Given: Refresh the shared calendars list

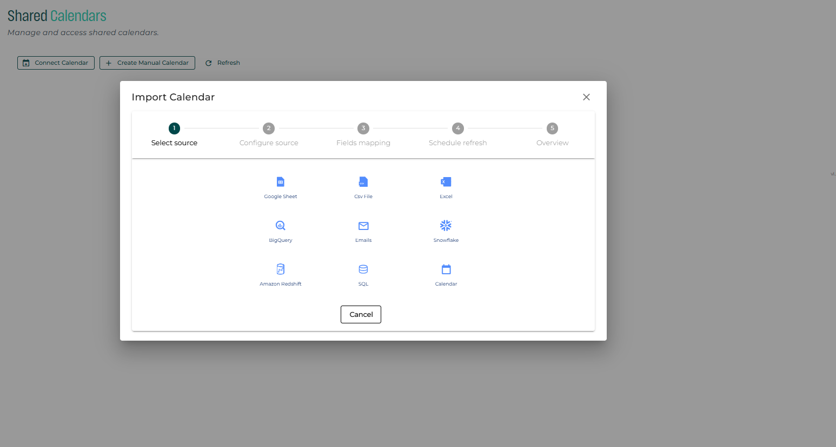Looking at the screenshot, I should 223,63.
